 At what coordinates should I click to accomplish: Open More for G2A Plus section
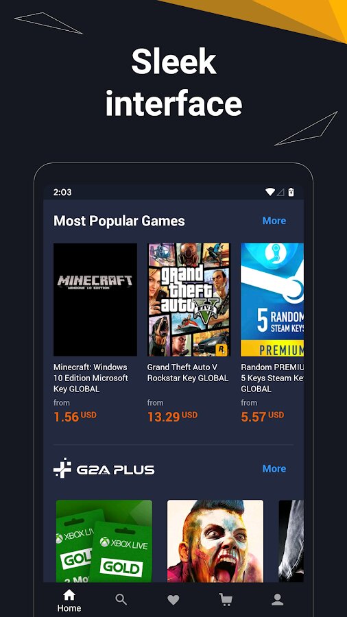tap(274, 469)
